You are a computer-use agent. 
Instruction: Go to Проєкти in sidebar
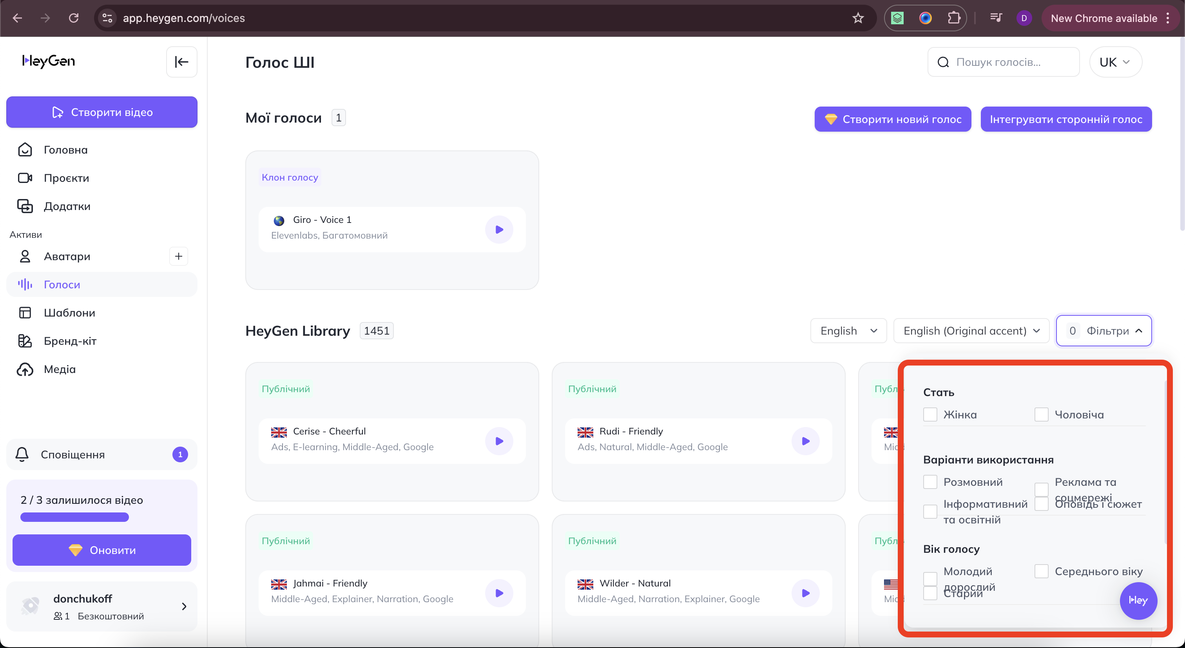[101, 178]
